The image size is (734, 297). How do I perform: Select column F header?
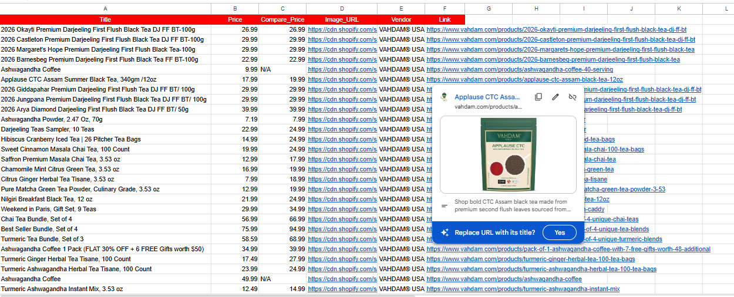(445, 9)
